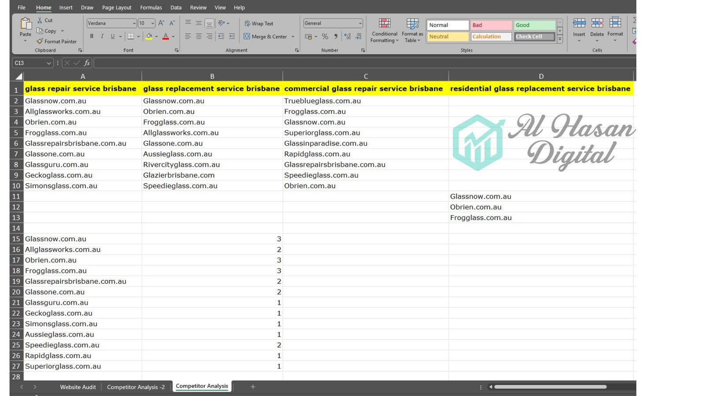The image size is (705, 396).
Task: Click the bottom align icon
Action: (209, 23)
